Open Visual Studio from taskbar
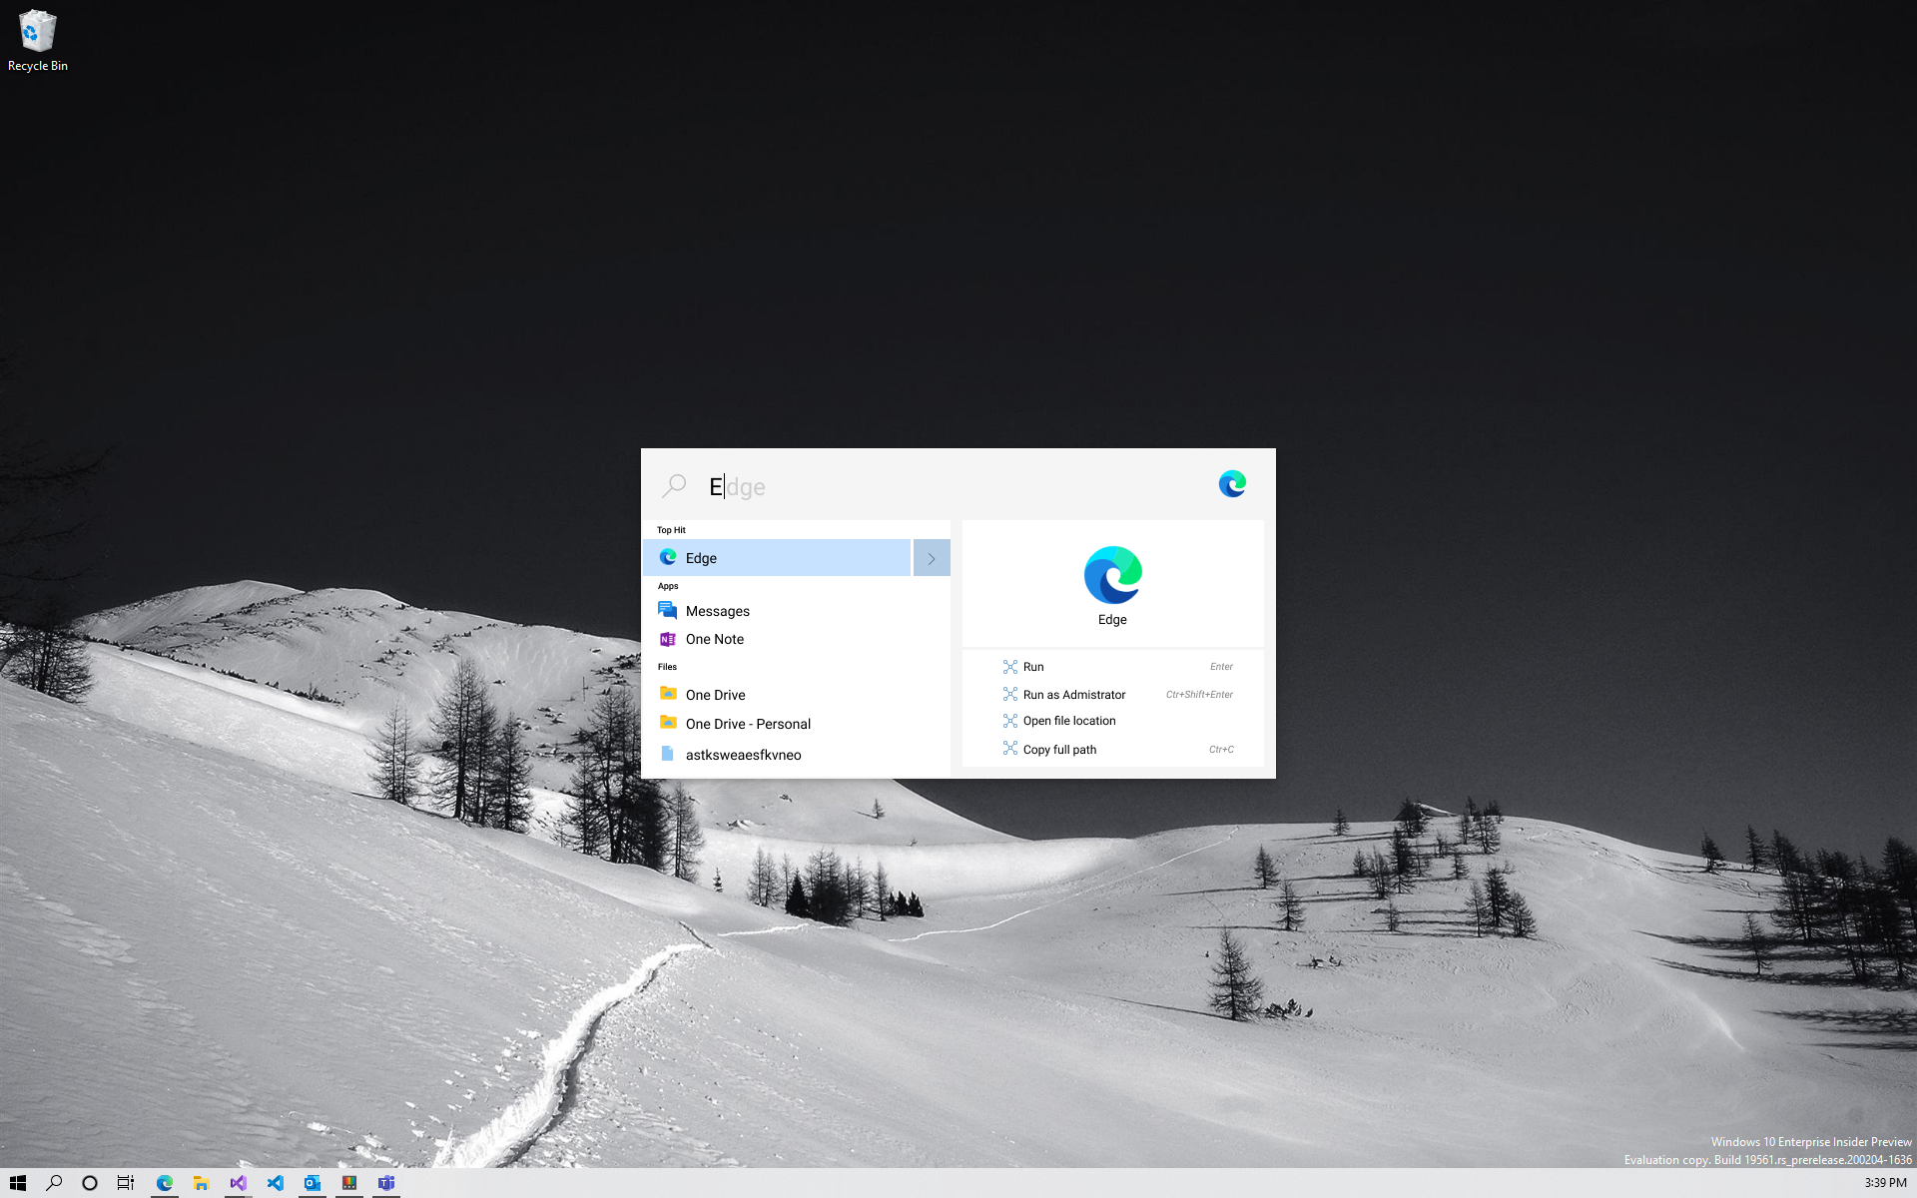 click(238, 1183)
